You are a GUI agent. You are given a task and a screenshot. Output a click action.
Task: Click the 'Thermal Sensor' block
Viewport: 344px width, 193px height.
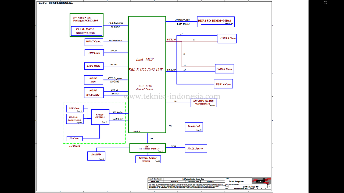(148, 159)
